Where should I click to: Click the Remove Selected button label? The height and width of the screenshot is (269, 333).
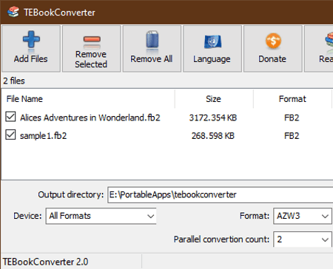click(x=91, y=59)
